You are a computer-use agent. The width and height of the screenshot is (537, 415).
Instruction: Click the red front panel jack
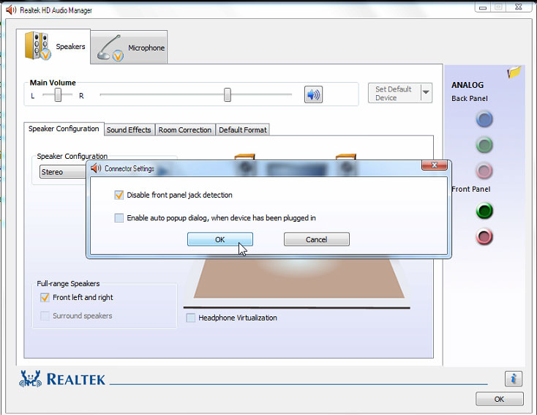pyautogui.click(x=484, y=236)
